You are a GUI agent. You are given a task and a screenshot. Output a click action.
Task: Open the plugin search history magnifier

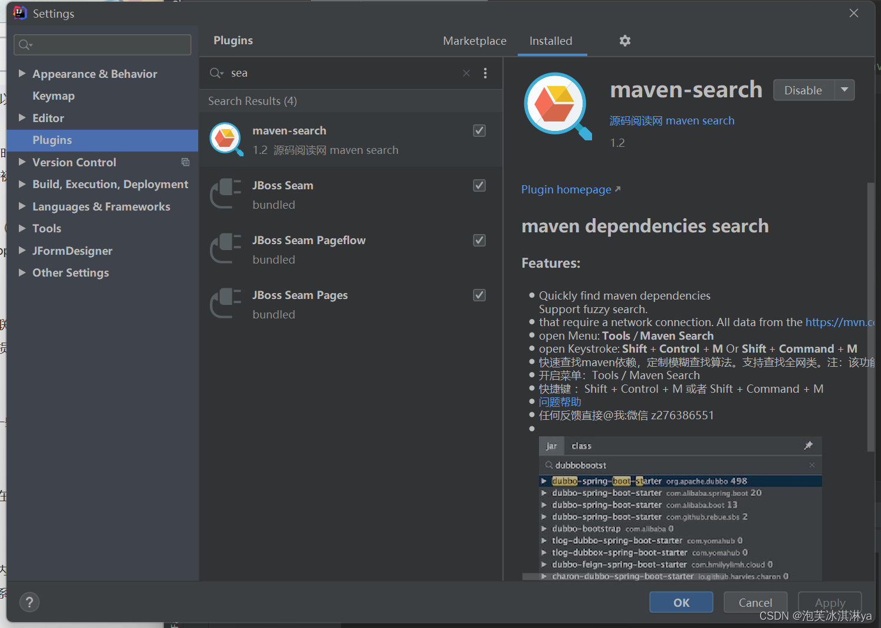pos(216,73)
